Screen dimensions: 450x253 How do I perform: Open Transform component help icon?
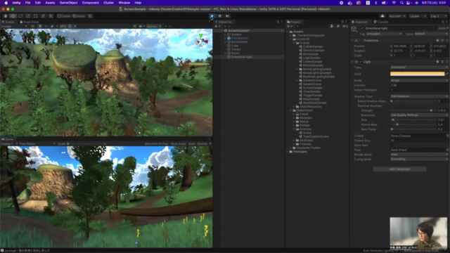point(437,41)
